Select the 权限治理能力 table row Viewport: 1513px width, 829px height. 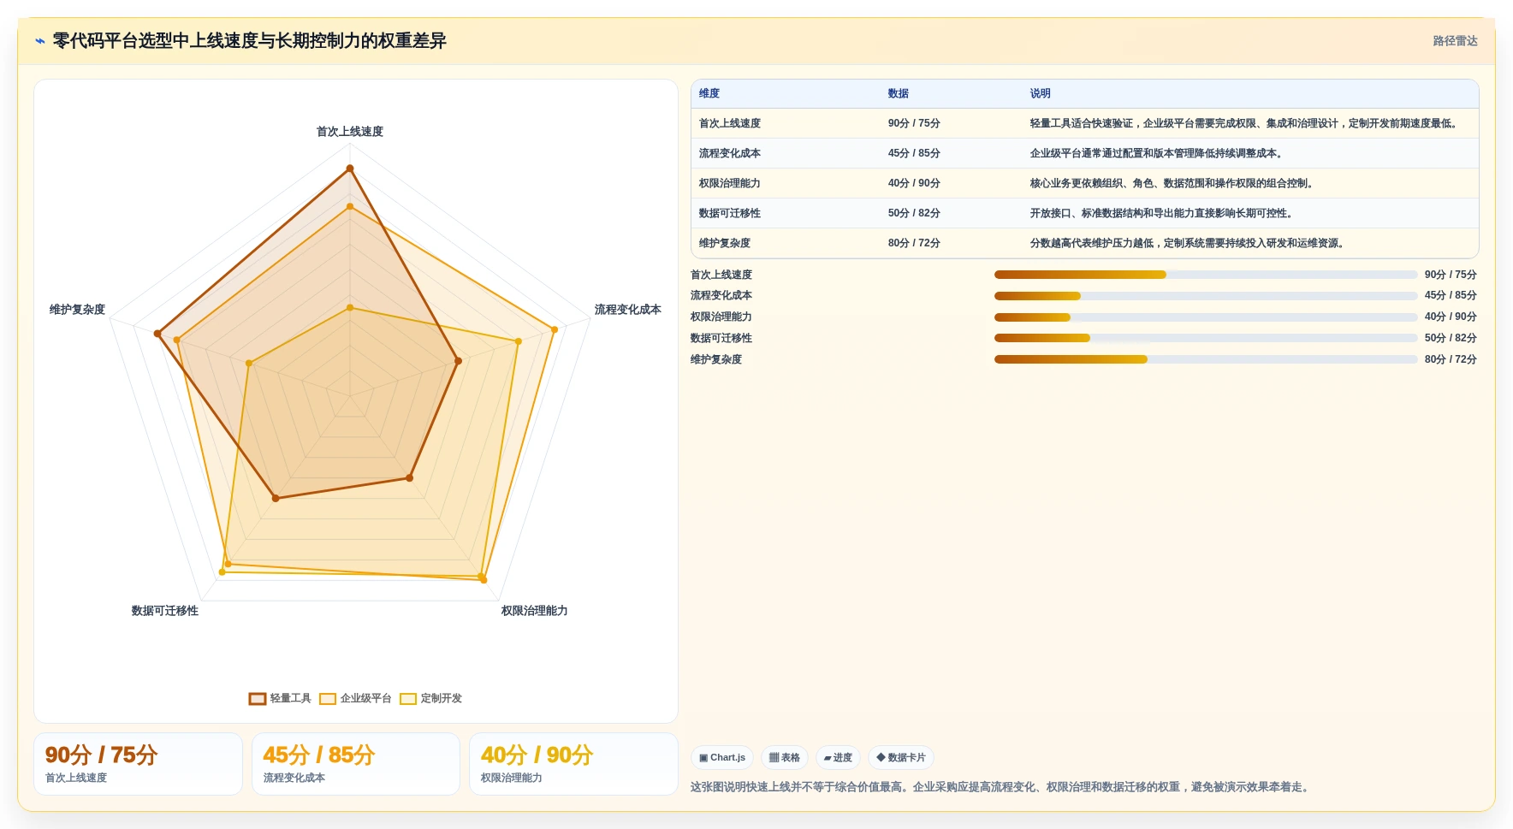[1084, 183]
